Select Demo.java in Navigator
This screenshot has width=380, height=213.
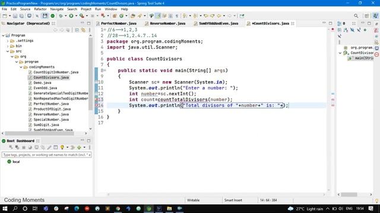[x=42, y=83]
